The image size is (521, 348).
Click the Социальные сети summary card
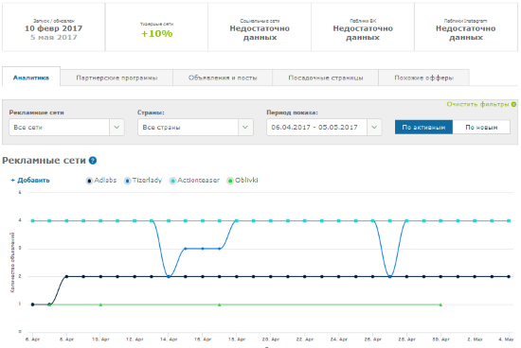pos(260,27)
